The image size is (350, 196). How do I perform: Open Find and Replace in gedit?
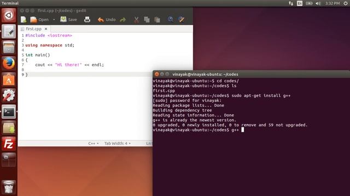coord(182,20)
